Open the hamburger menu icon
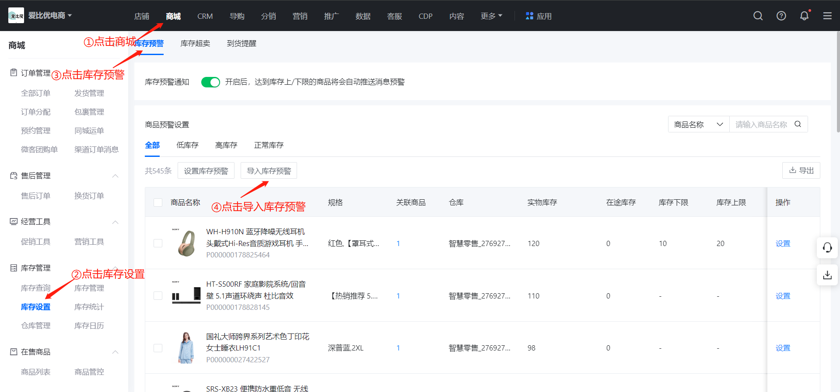The height and width of the screenshot is (392, 840). coord(827,16)
